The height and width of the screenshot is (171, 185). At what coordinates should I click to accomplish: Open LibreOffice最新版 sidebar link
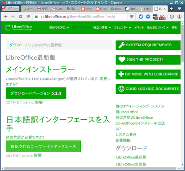pos(131,157)
